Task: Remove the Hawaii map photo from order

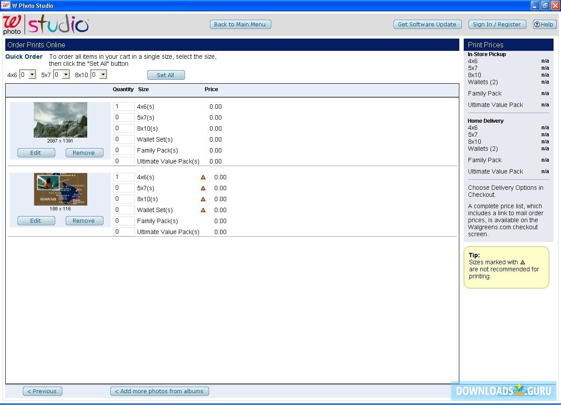Action: pos(84,220)
